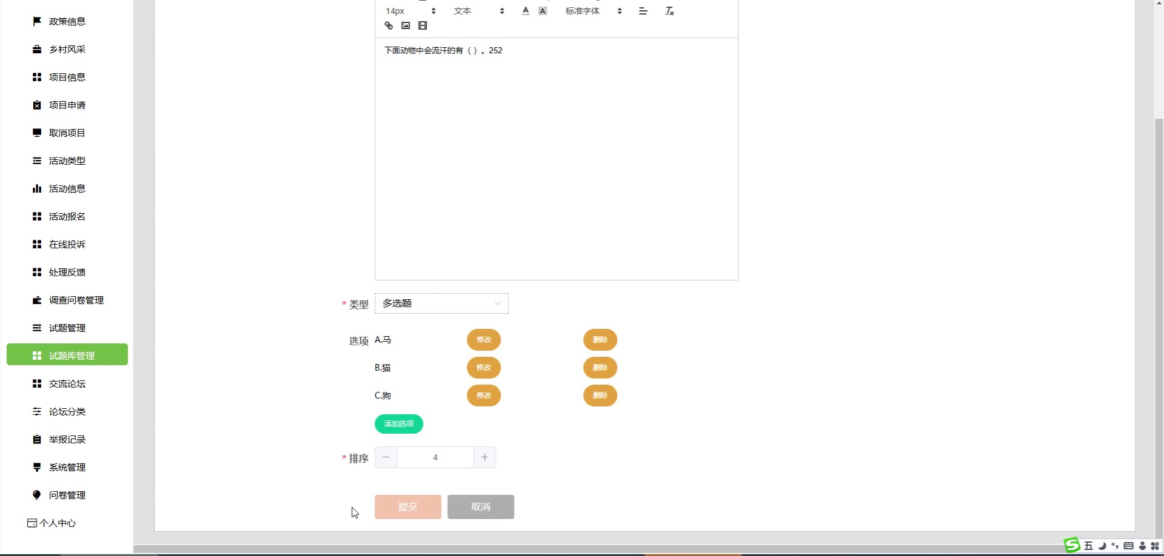Click 删除 for option C.狗
This screenshot has height=556, width=1164.
(x=600, y=395)
